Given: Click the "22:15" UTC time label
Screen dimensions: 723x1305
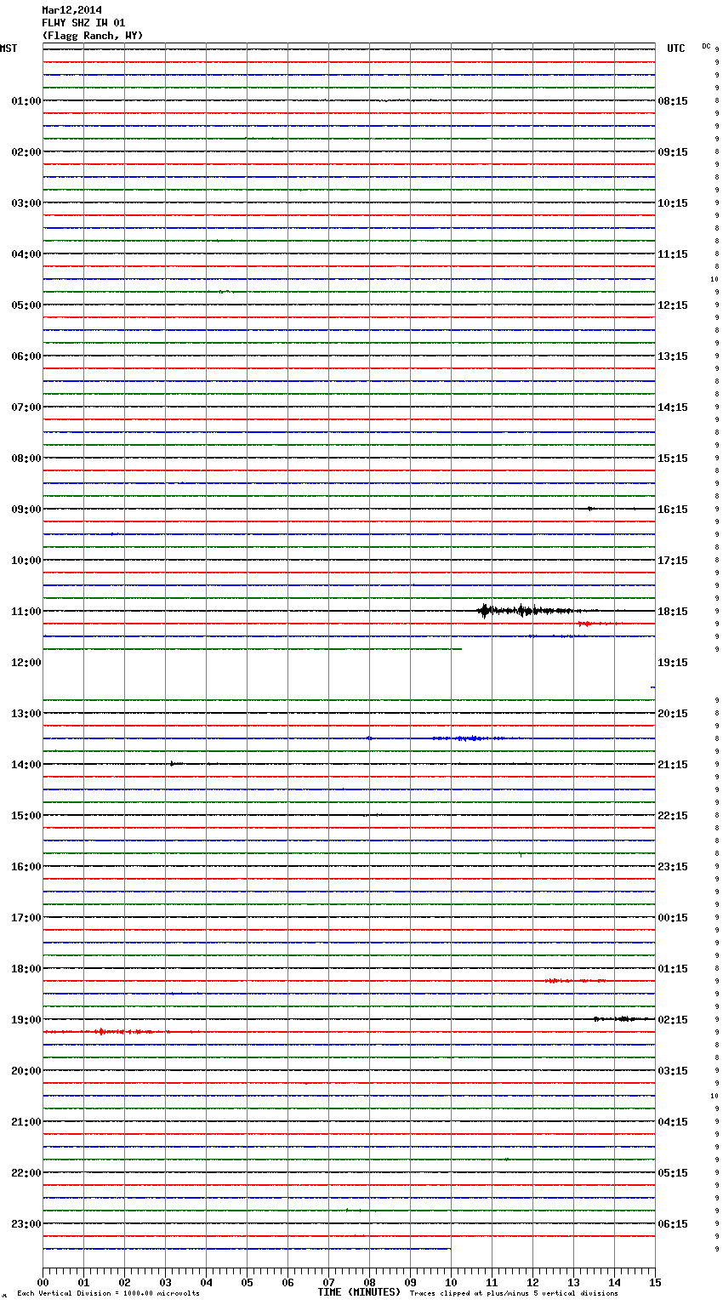Looking at the screenshot, I should point(673,816).
